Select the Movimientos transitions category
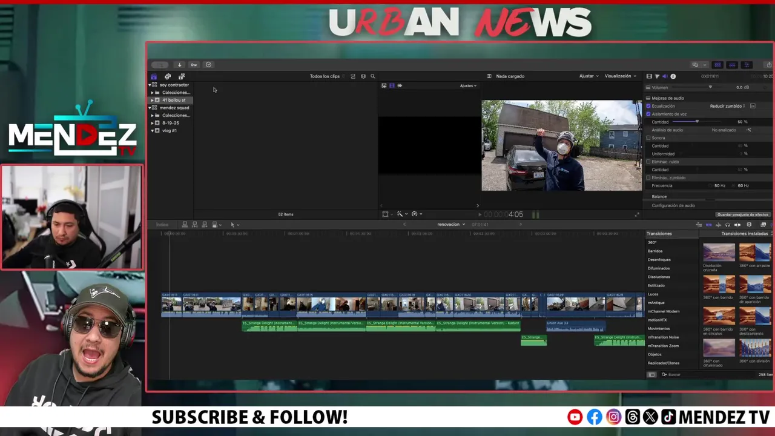775x436 pixels. point(659,329)
